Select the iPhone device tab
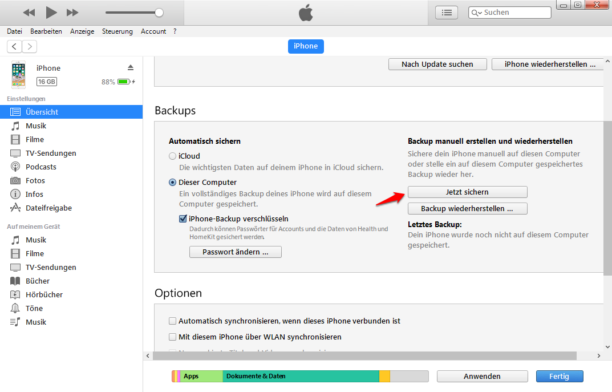Viewport: 612px width, 392px height. (306, 46)
